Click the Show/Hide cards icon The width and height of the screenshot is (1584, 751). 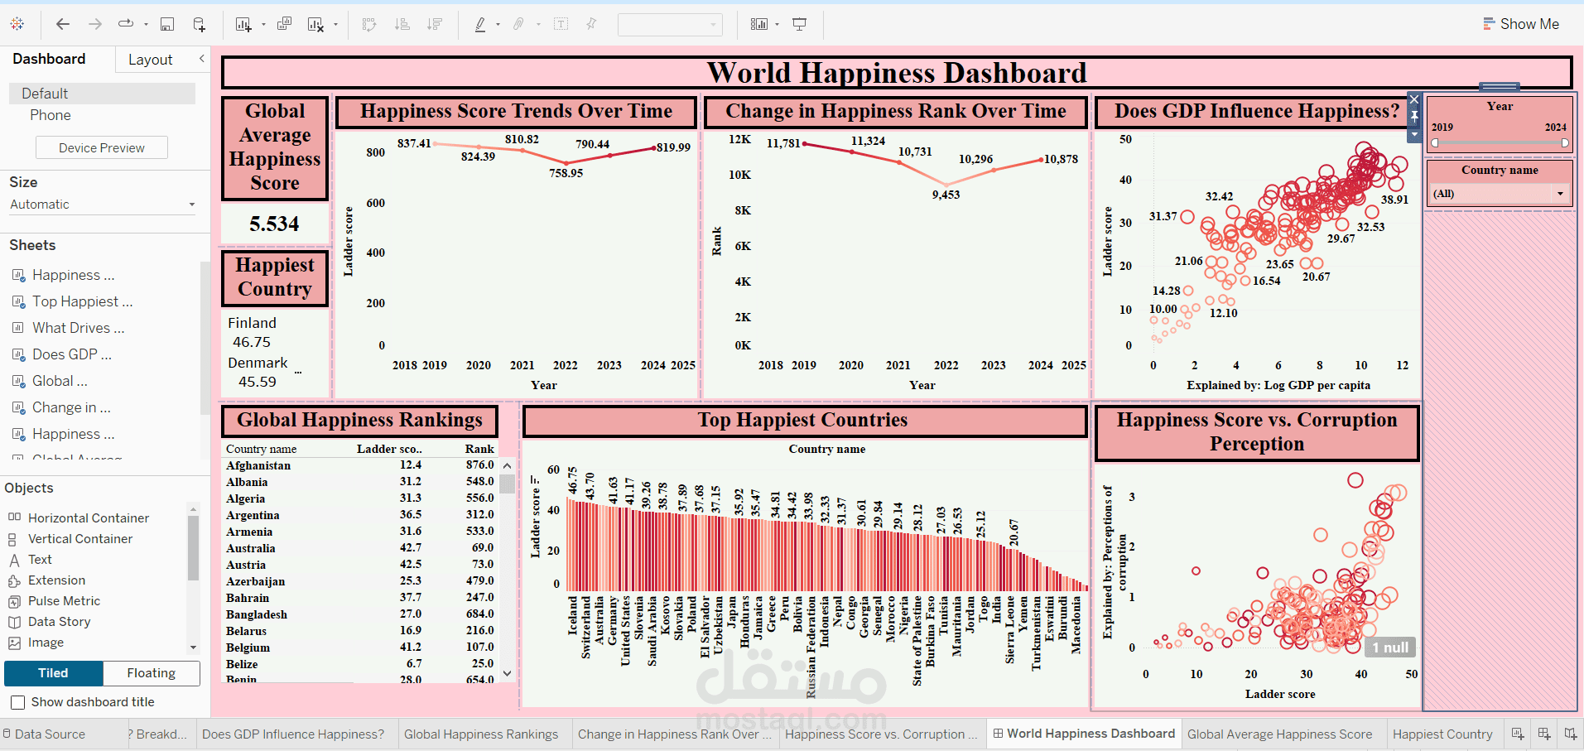pyautogui.click(x=759, y=24)
